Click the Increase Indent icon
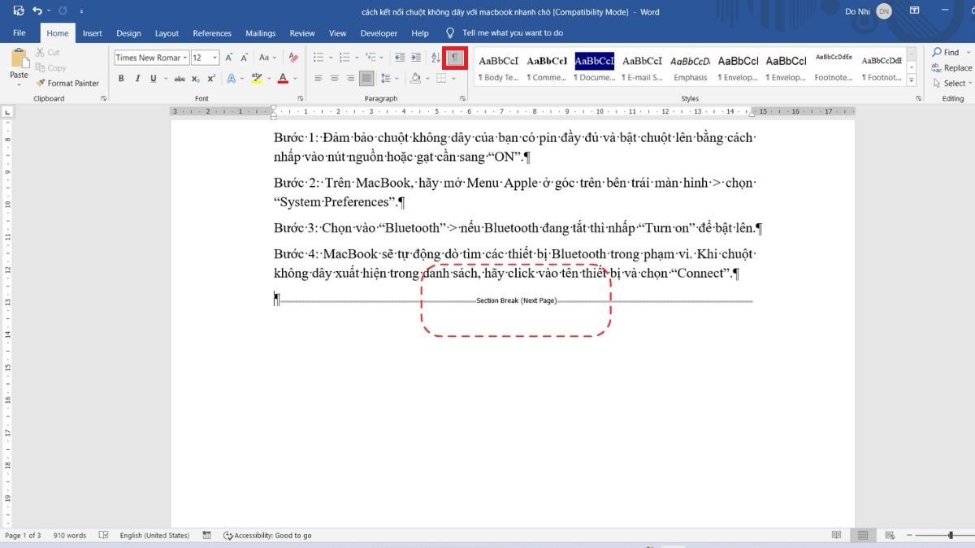Viewport: 975px width, 548px height. coord(416,58)
